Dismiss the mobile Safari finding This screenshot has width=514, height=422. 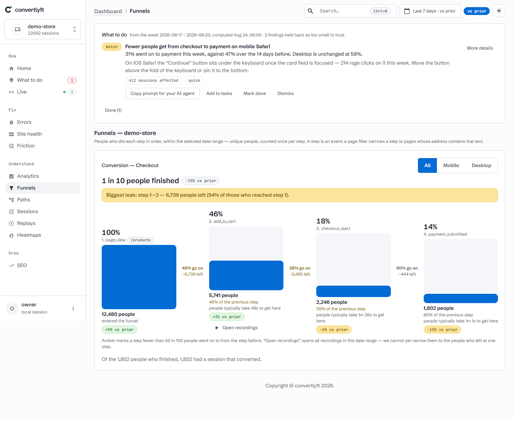pyautogui.click(x=286, y=94)
